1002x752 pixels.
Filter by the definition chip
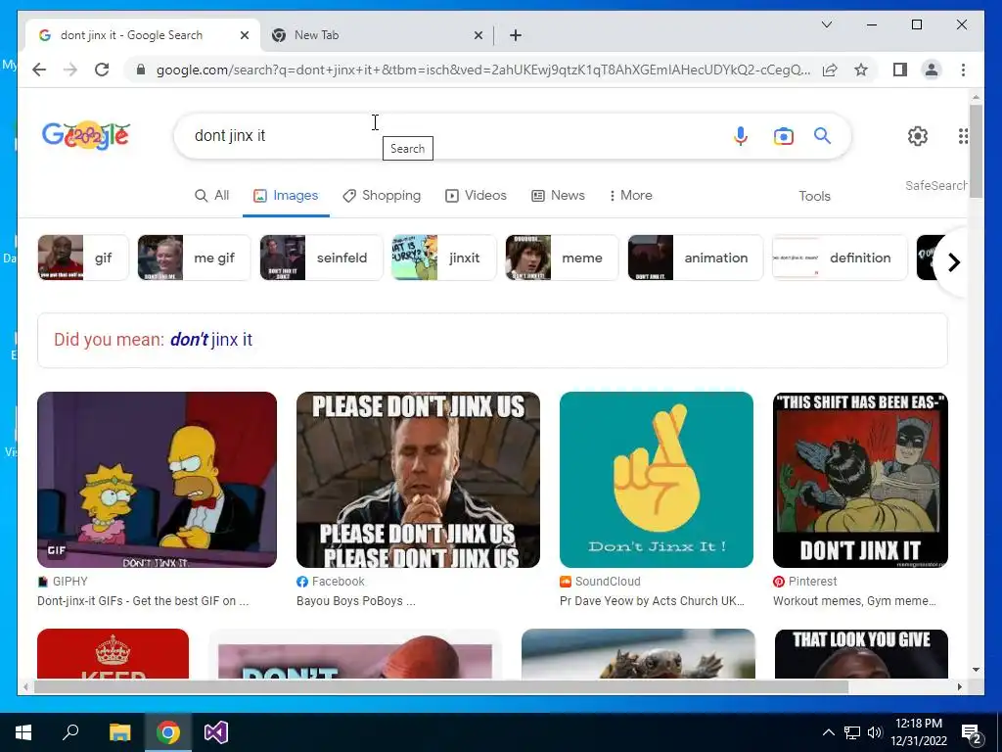840,258
